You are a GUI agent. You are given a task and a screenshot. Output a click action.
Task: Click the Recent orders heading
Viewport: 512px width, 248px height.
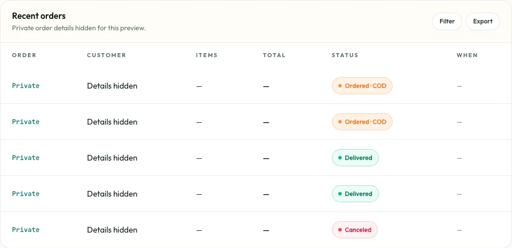pos(39,15)
